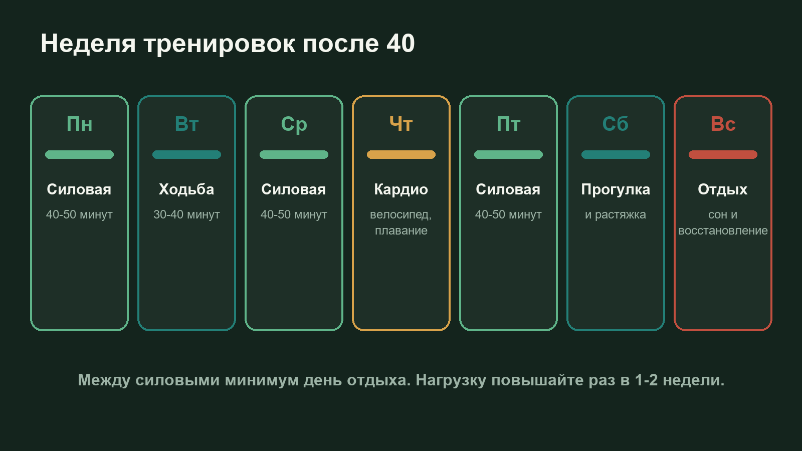Screen dimensions: 802x451
Task: Select the 'Вт' day label
Action: (x=186, y=124)
